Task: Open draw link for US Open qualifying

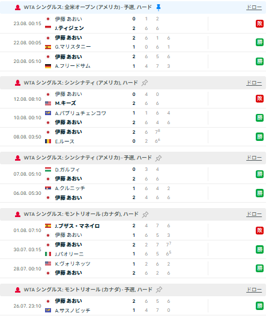Action: pos(254,7)
